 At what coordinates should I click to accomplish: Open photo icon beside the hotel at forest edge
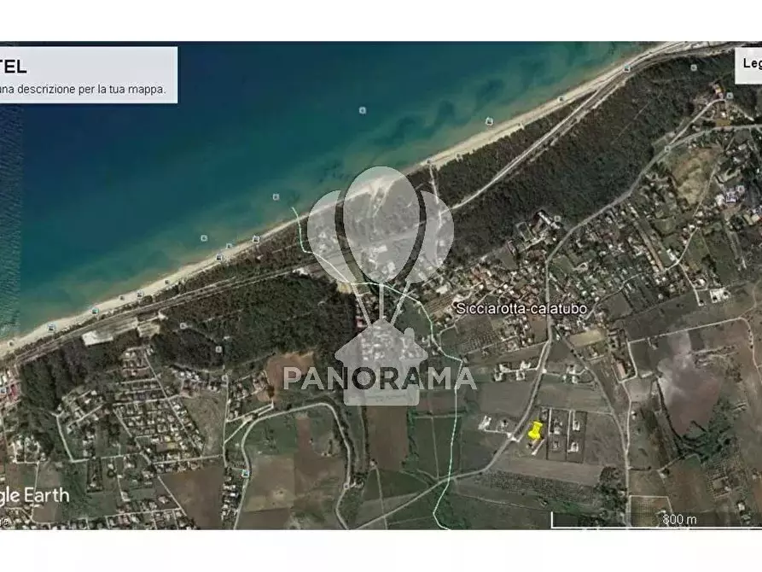(x=557, y=219)
